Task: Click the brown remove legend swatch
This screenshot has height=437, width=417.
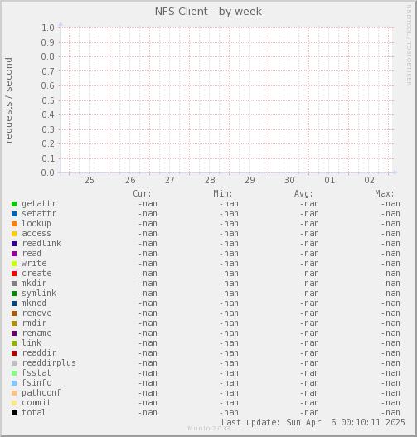Action: [14, 313]
